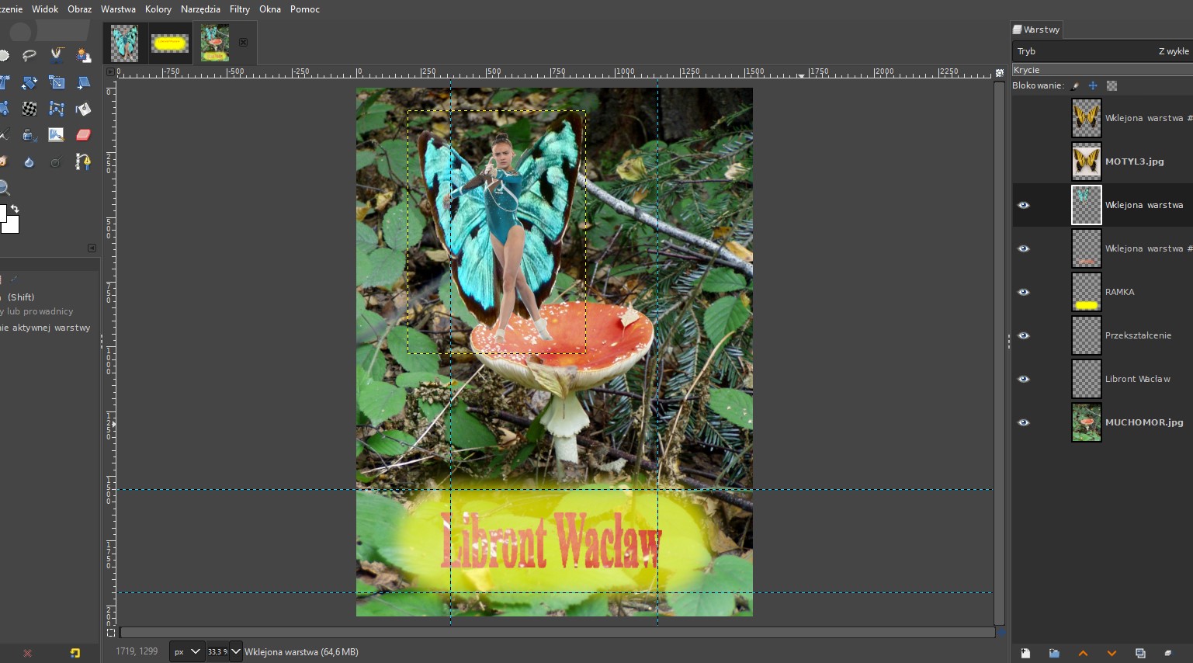The width and height of the screenshot is (1193, 663).
Task: Expand the zoom percentage dropdown
Action: point(236,652)
